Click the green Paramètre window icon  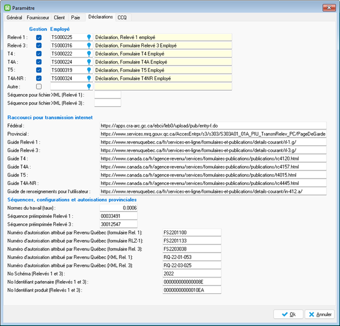[x=7, y=8]
